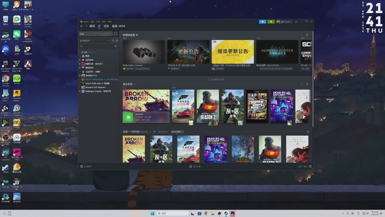Open the EA app desktop icon
This screenshot has width=385, height=217.
(x=5, y=50)
